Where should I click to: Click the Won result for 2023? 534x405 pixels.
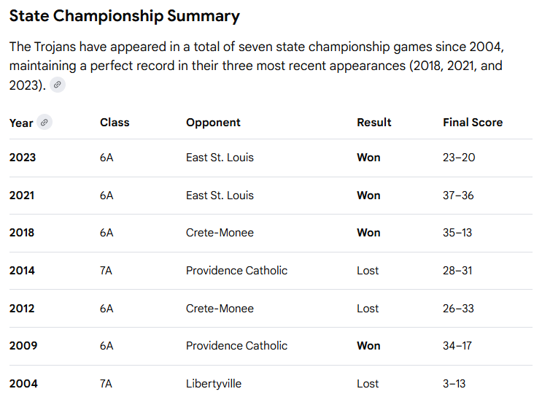[368, 158]
